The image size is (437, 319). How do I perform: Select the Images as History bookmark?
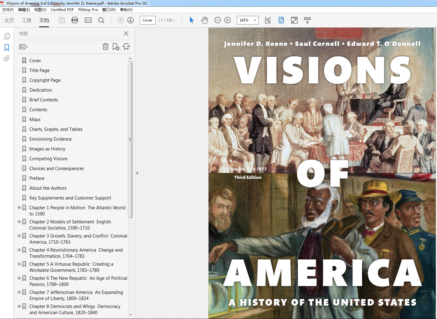(x=47, y=149)
